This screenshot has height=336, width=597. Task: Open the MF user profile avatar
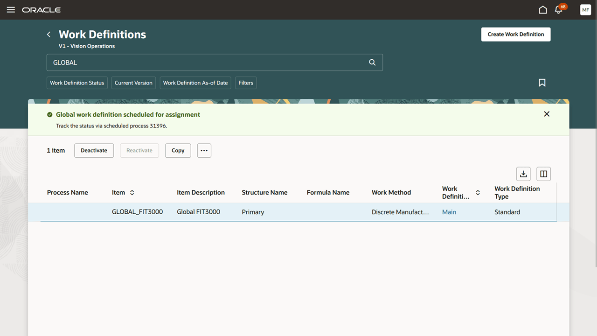coord(585,10)
